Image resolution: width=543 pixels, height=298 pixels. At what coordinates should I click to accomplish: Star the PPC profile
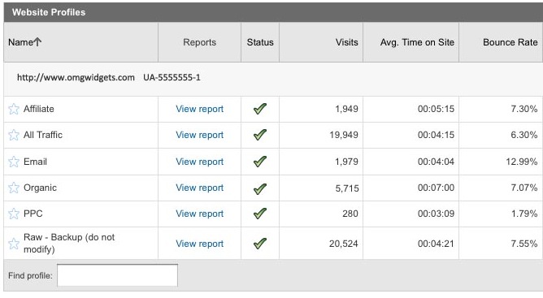click(x=14, y=214)
